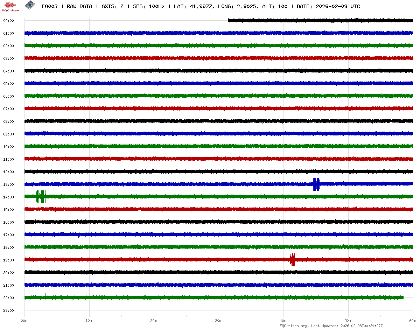This screenshot has width=420, height=329.
Task: Click the green seismic burst on the 14:00 trace
Action: click(x=41, y=197)
